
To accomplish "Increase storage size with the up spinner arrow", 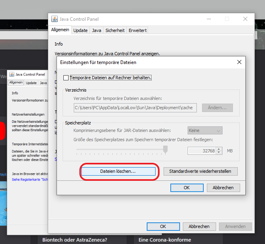I will pyautogui.click(x=219, y=149).
